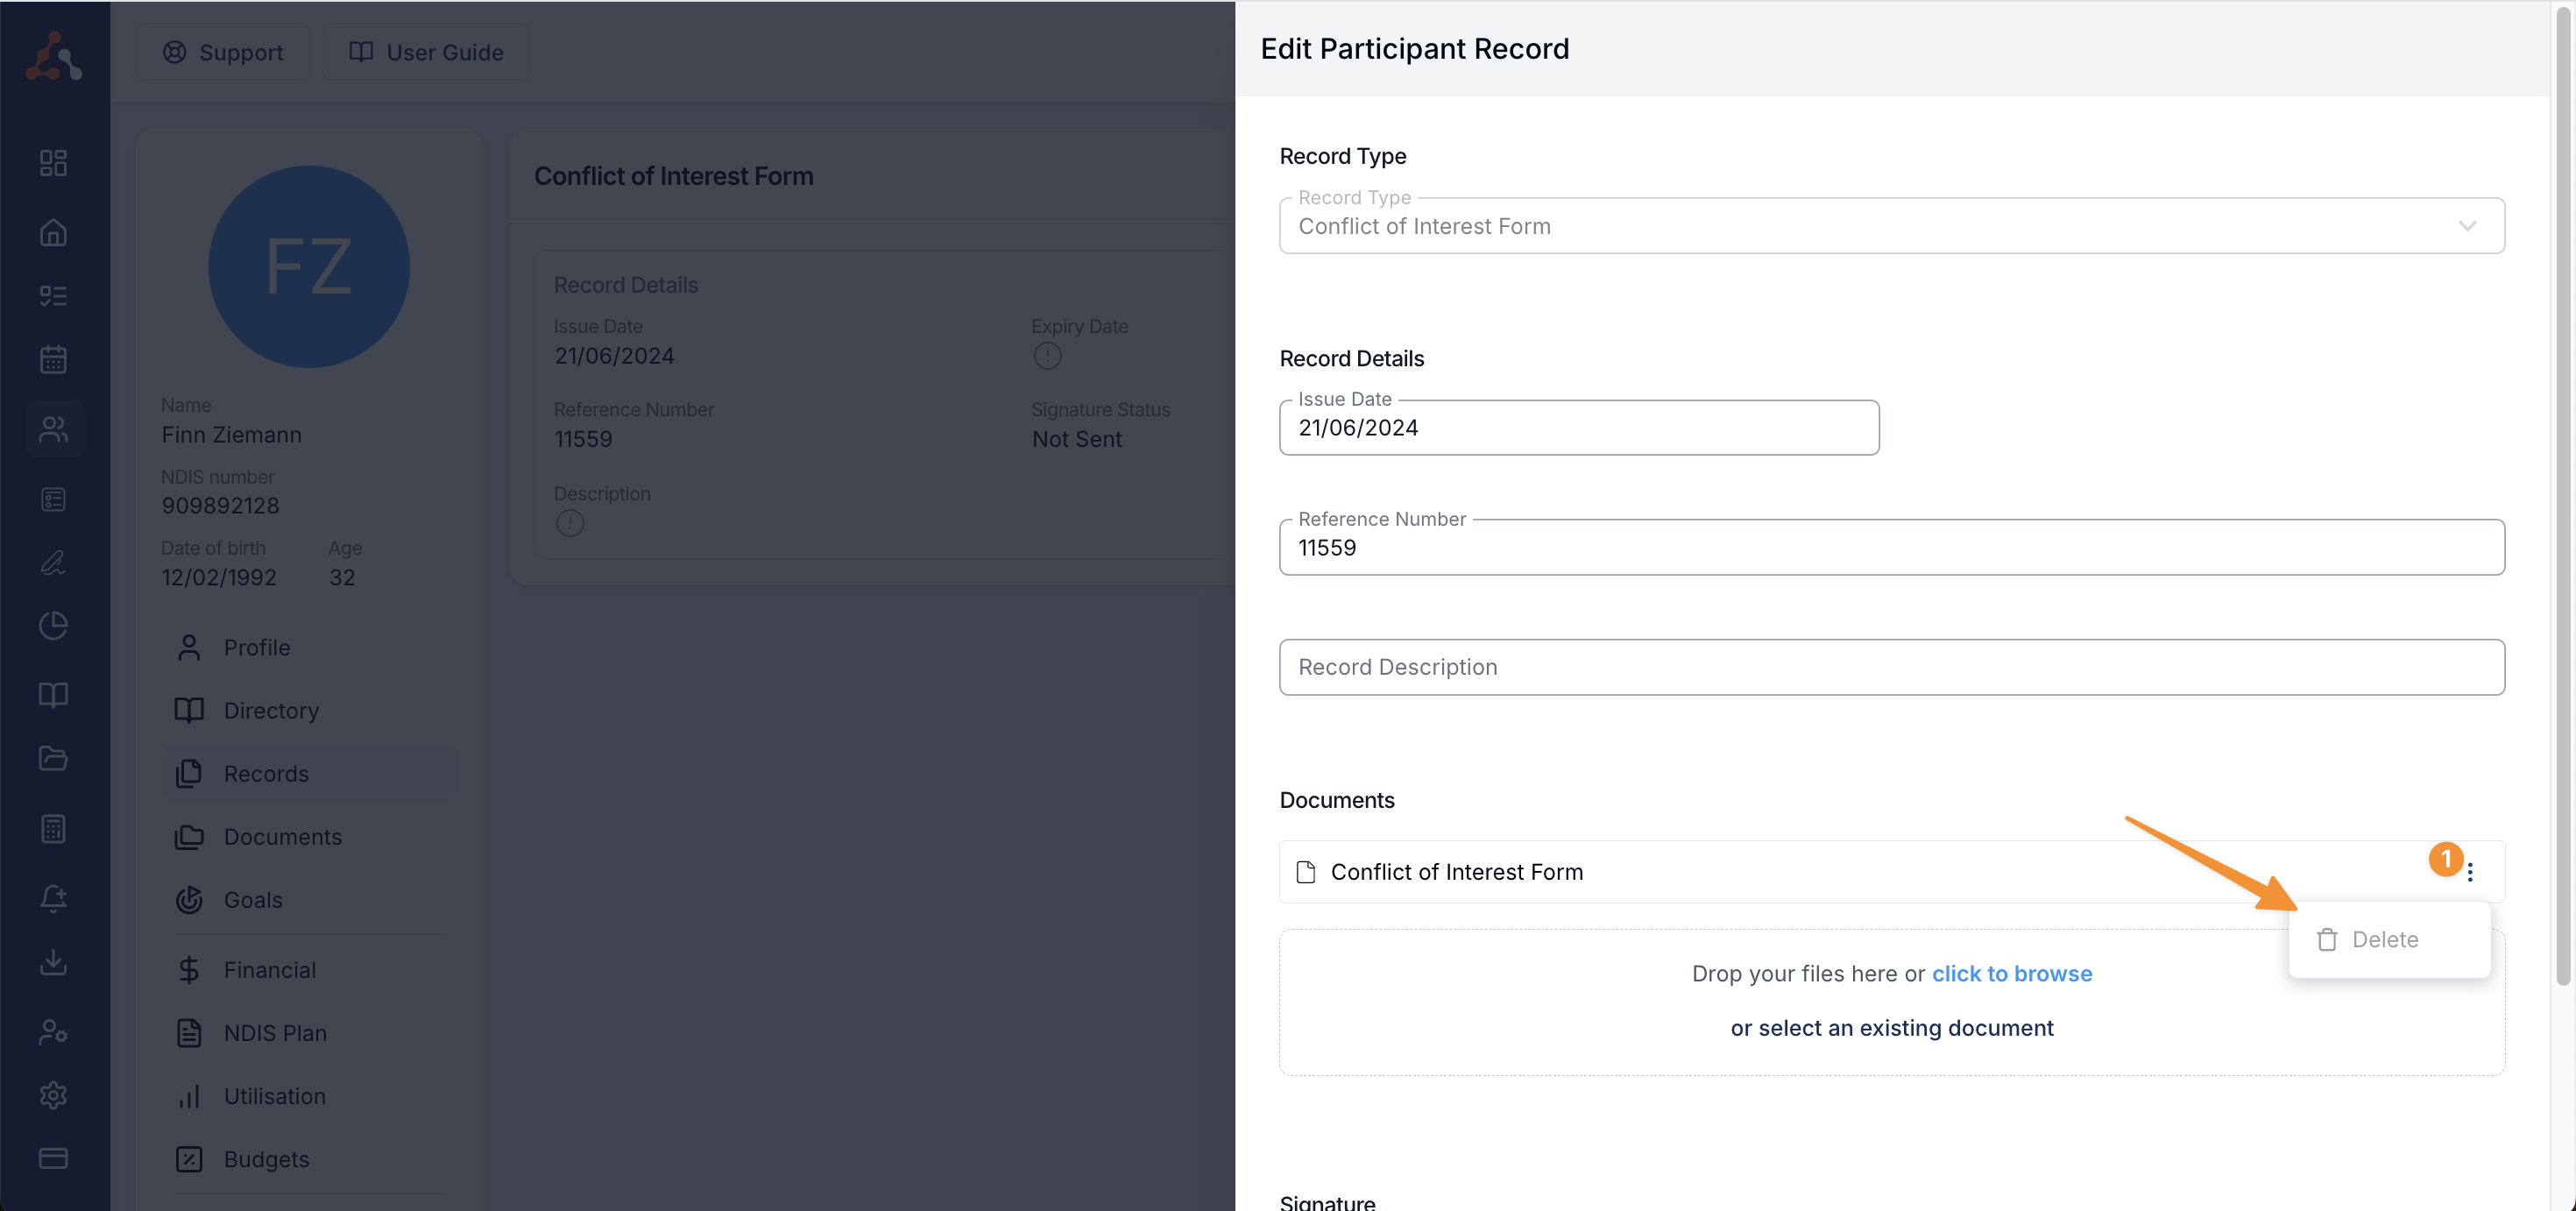The width and height of the screenshot is (2576, 1211).
Task: Open the Support button
Action: tap(223, 52)
